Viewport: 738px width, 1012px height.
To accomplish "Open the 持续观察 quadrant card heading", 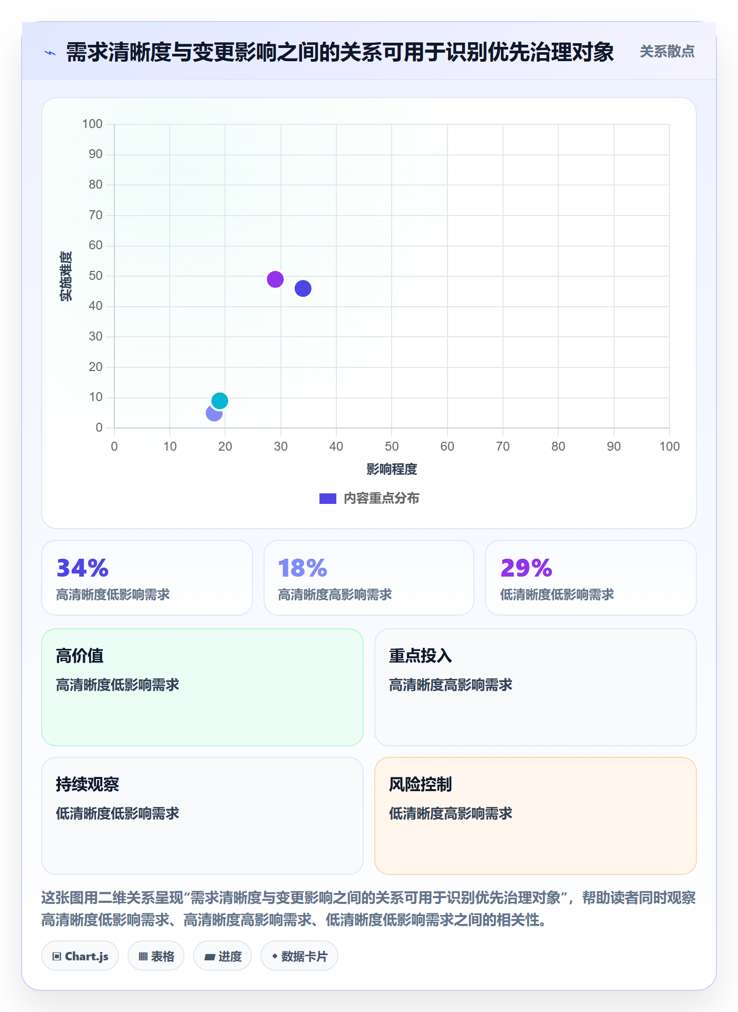I will coord(88,784).
